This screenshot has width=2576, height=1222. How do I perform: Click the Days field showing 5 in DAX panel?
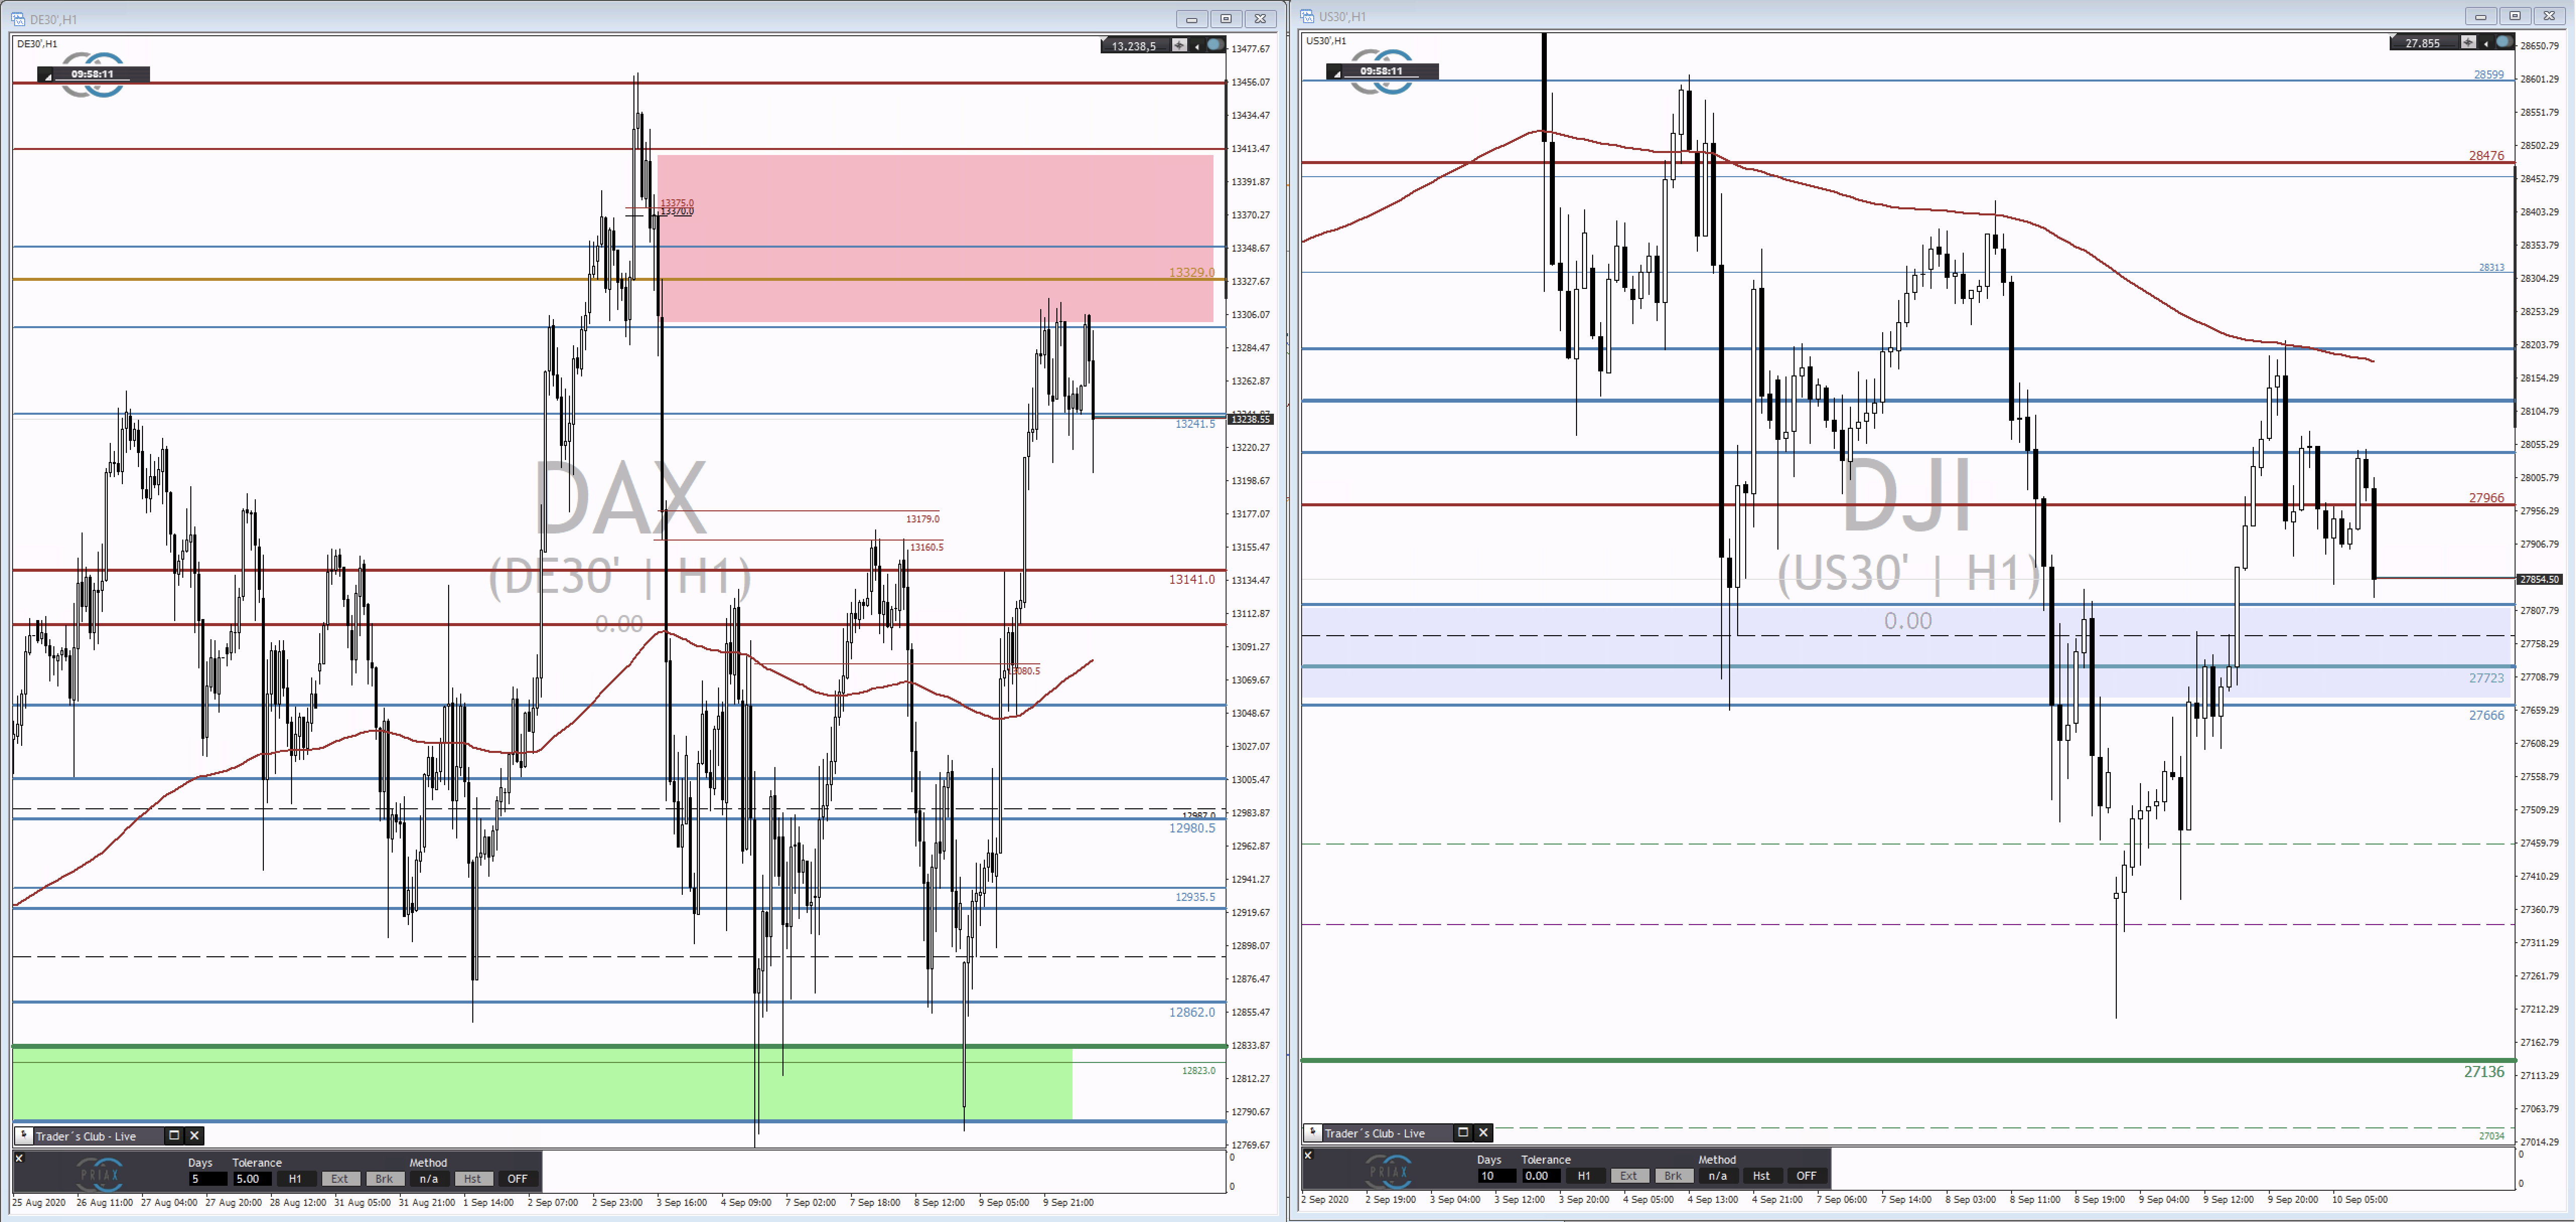(x=208, y=1179)
